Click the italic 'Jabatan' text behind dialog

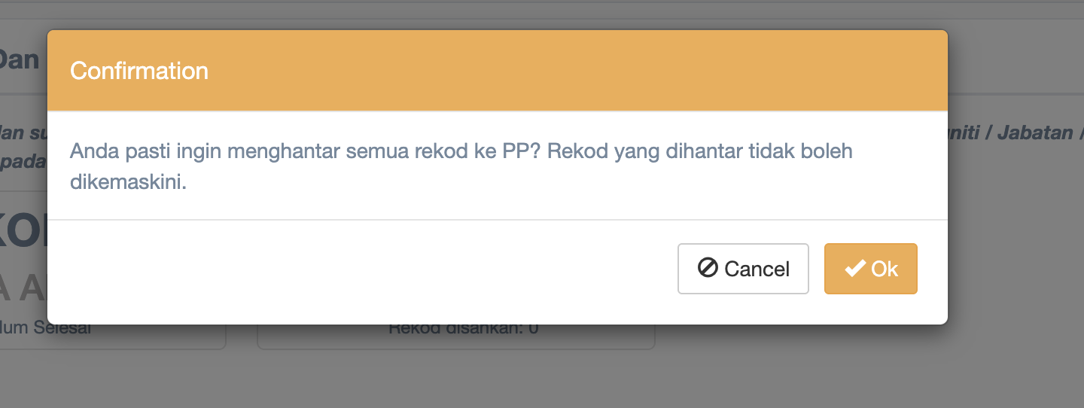click(x=1037, y=133)
